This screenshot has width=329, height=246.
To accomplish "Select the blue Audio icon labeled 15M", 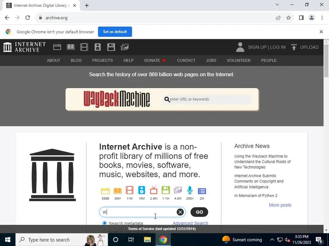I will (x=142, y=190).
